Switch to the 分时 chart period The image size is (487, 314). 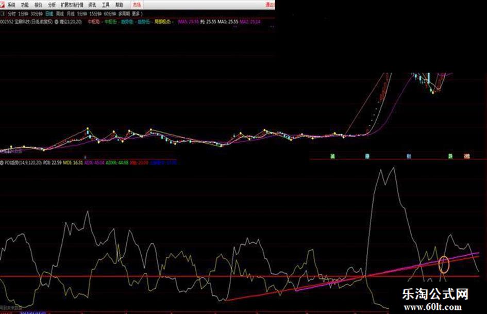click(11, 13)
